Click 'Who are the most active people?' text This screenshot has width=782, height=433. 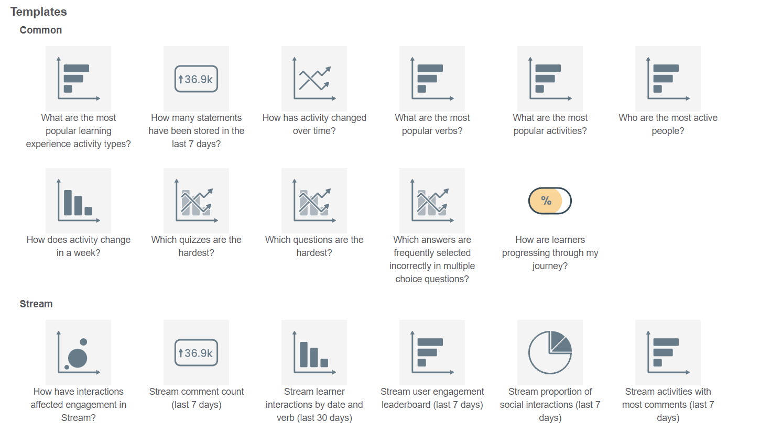pos(668,124)
